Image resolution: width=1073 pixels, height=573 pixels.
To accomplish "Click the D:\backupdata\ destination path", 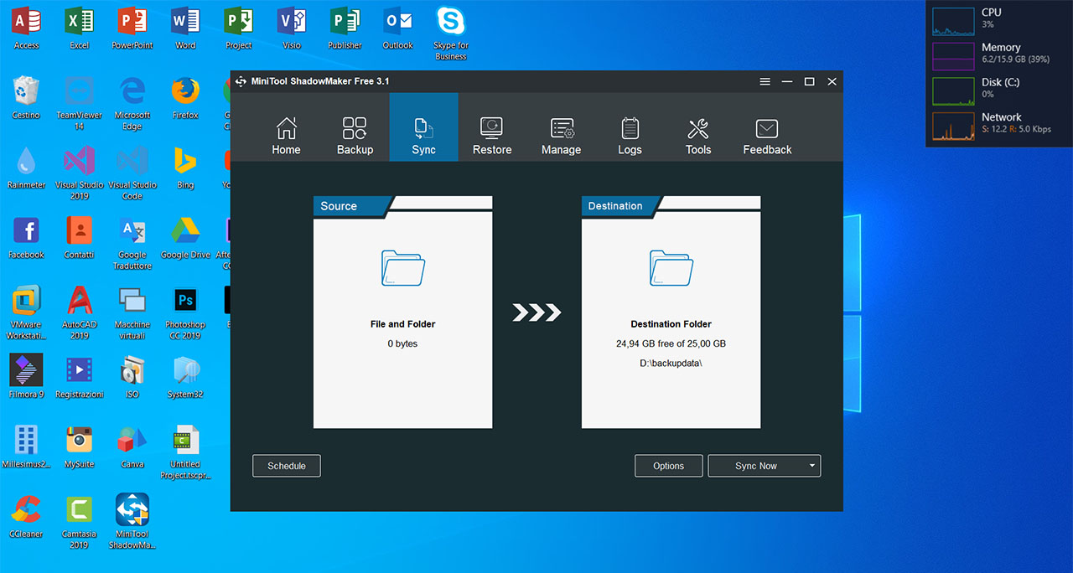I will tap(671, 363).
